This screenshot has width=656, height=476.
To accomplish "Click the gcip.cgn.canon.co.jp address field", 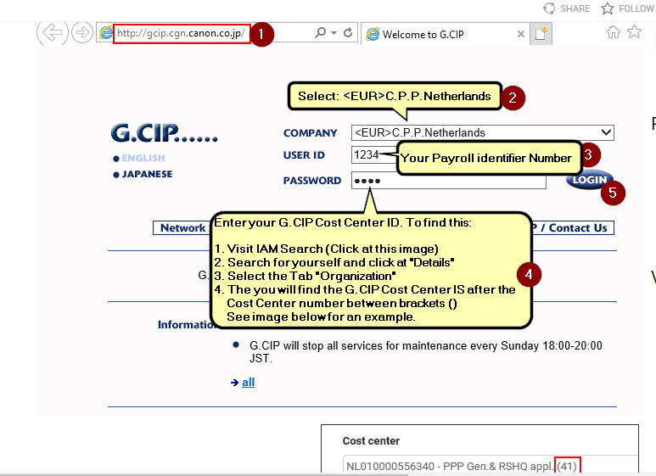I will (x=182, y=33).
